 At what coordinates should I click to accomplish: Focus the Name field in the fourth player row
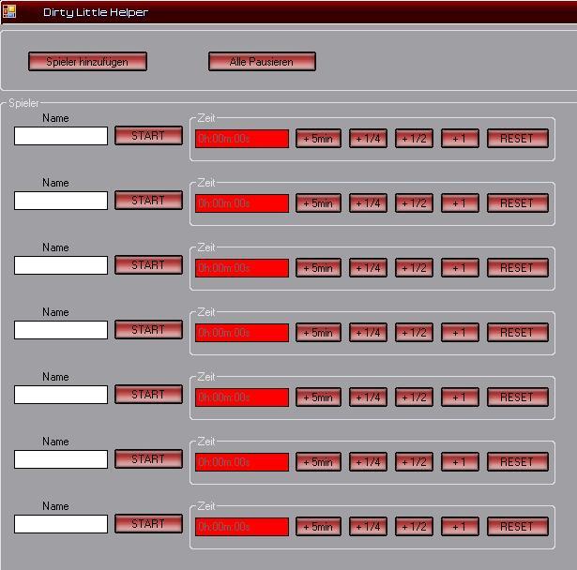click(x=61, y=330)
